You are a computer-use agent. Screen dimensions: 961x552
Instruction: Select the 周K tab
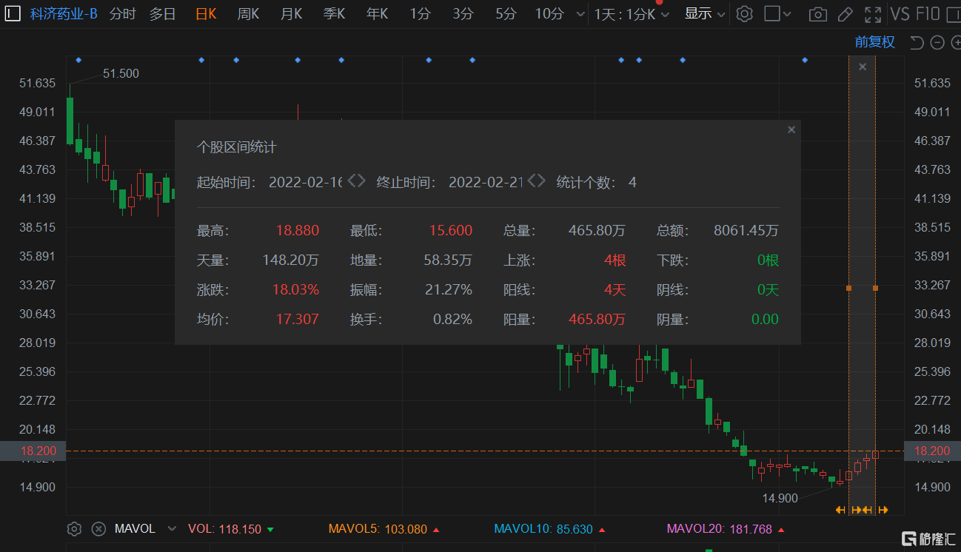(249, 14)
